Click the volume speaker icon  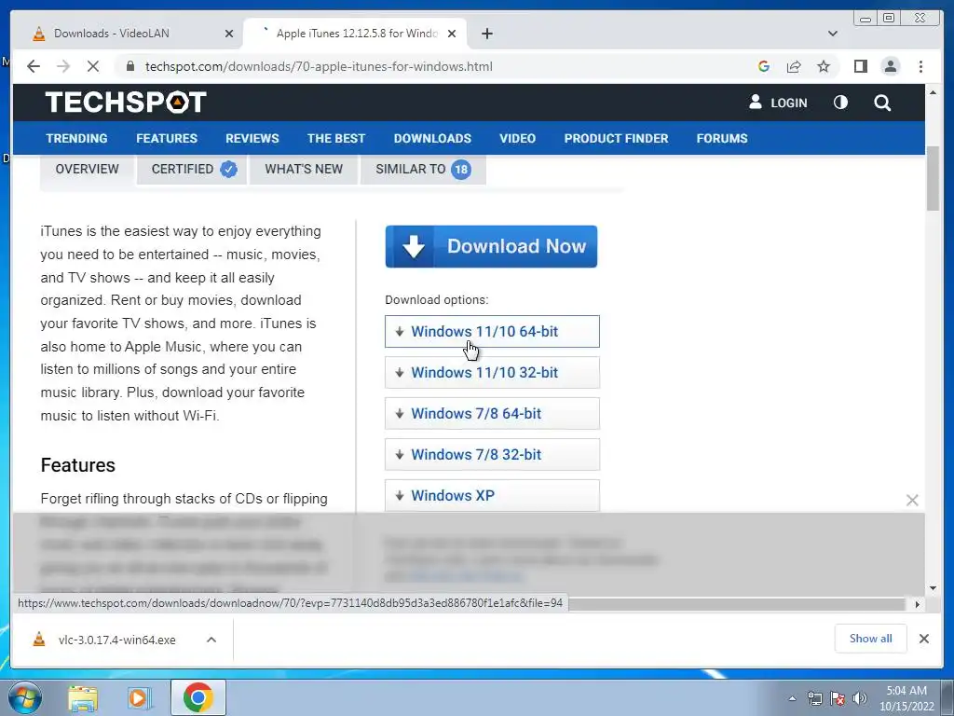860,698
